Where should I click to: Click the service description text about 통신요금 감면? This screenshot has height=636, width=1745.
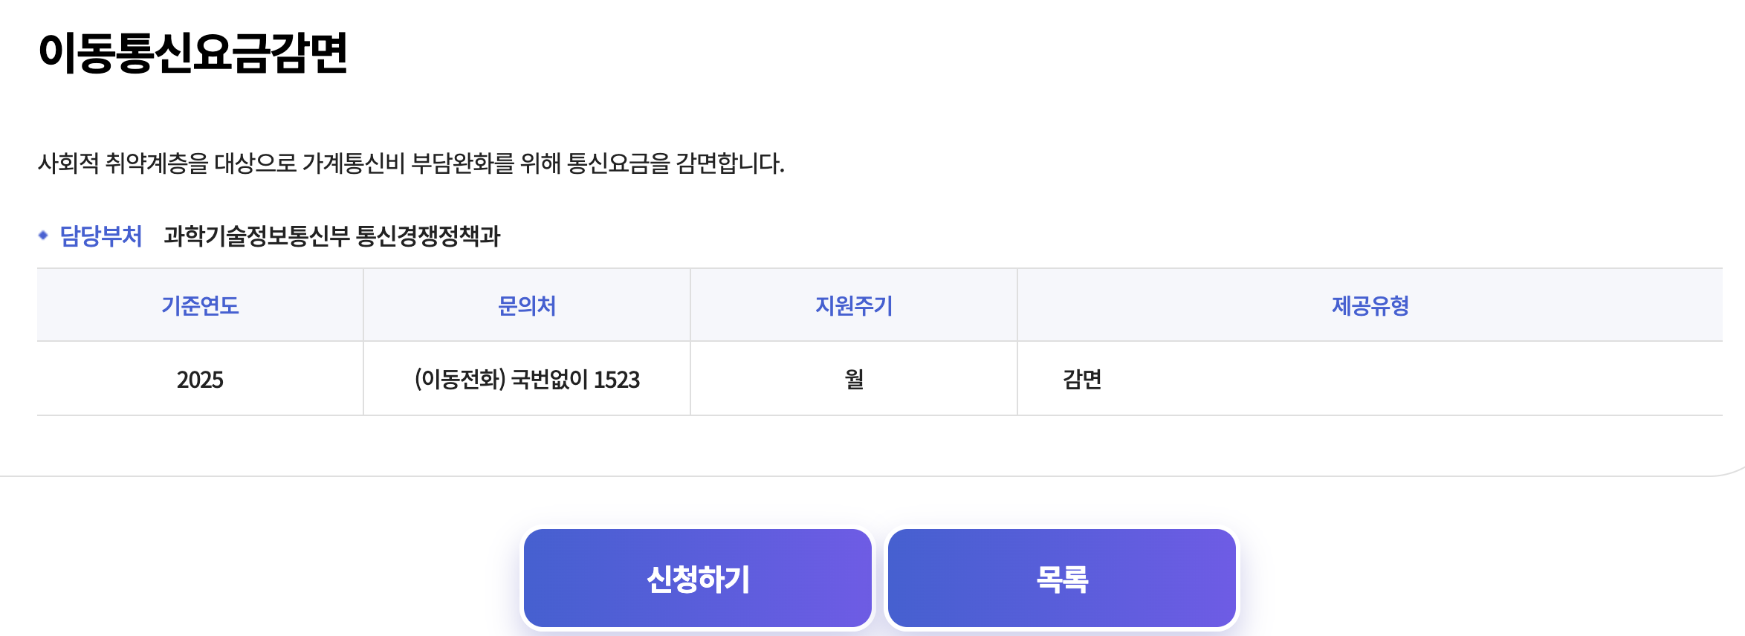pyautogui.click(x=409, y=162)
